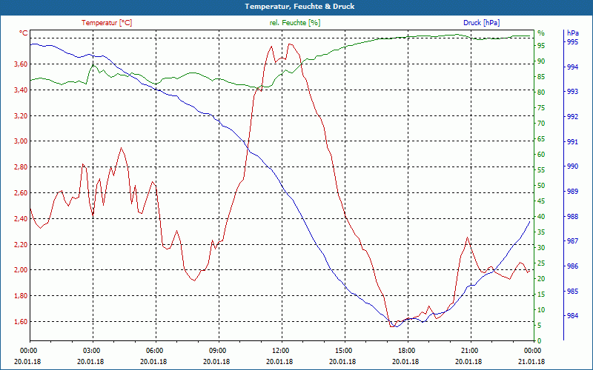The height and width of the screenshot is (370, 593).
Task: Choose the blue 988 pressure axis value
Action: (572, 217)
